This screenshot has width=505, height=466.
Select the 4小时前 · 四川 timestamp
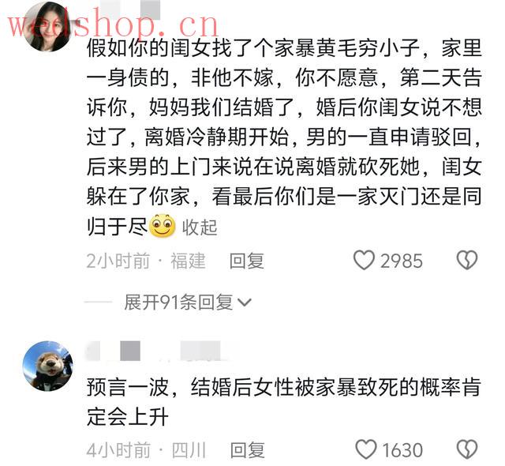coord(146,450)
